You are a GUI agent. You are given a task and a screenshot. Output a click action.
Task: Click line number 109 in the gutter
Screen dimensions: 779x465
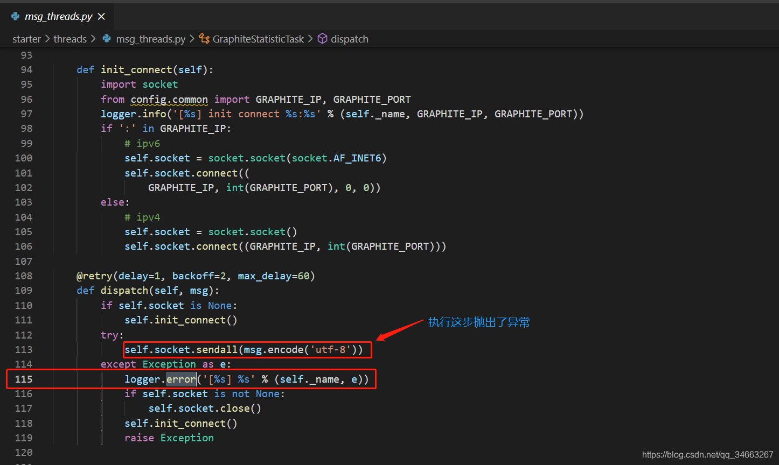[23, 290]
